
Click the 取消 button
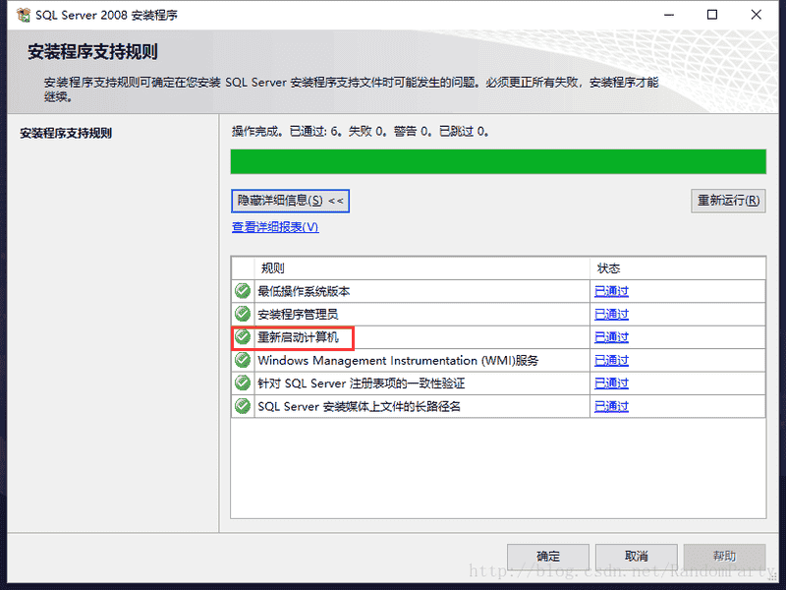pyautogui.click(x=636, y=557)
